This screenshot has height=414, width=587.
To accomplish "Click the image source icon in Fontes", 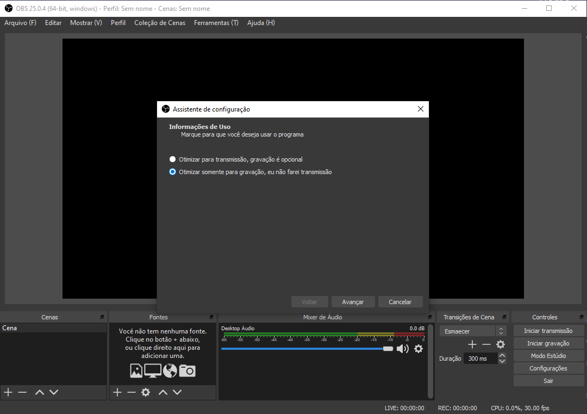I will point(136,371).
